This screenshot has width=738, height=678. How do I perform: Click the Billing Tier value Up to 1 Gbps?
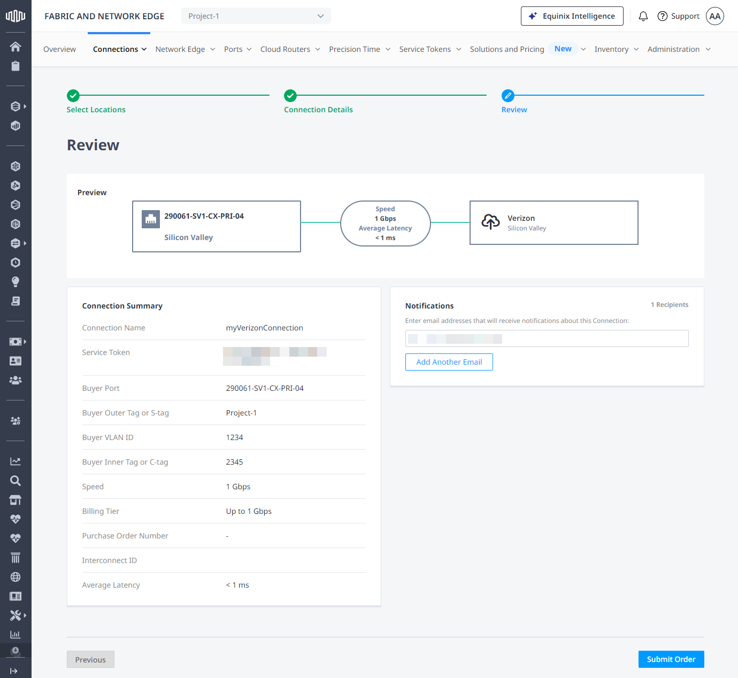tap(249, 511)
